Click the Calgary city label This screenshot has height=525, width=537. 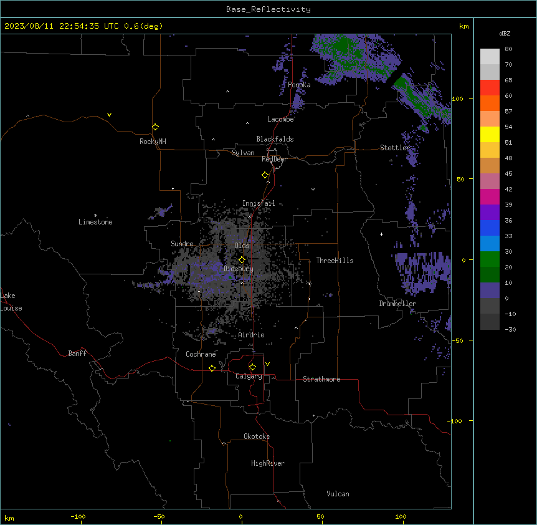(x=249, y=376)
